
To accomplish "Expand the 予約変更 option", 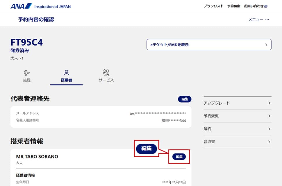I will 238,116.
